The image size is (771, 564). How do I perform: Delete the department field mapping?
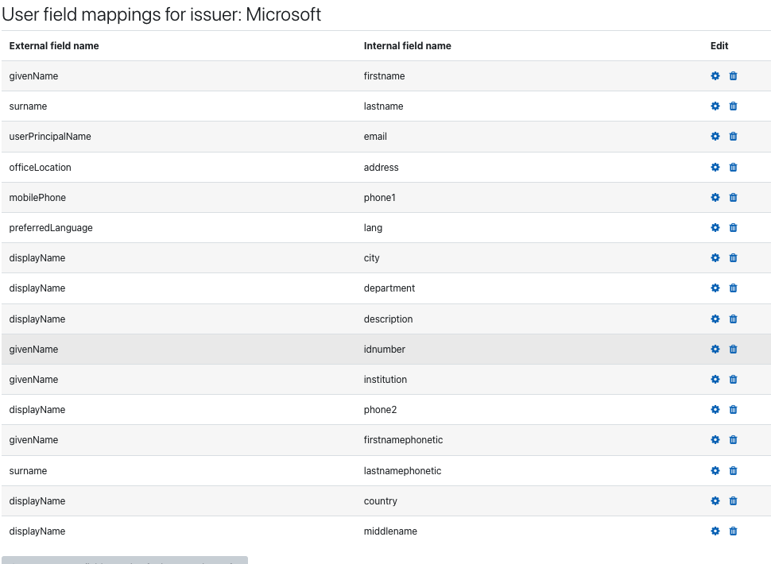point(733,288)
